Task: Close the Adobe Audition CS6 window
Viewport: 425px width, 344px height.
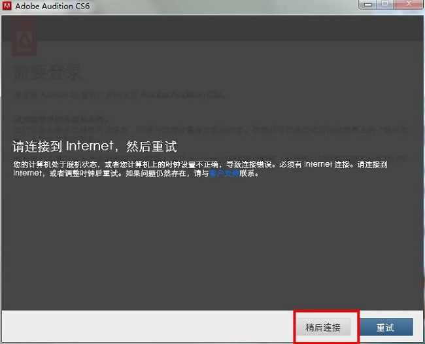Action: pos(409,4)
